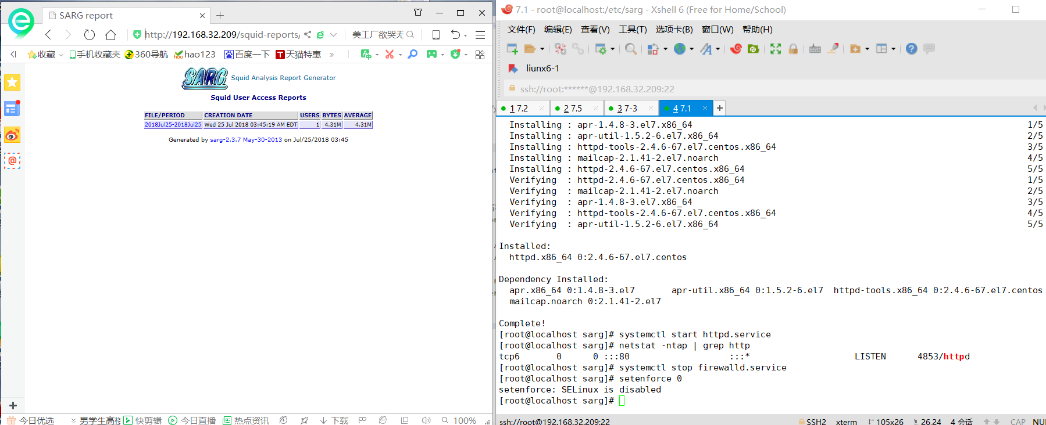Click the scissors screenshot tool icon
The image size is (1046, 425).
pyautogui.click(x=390, y=54)
